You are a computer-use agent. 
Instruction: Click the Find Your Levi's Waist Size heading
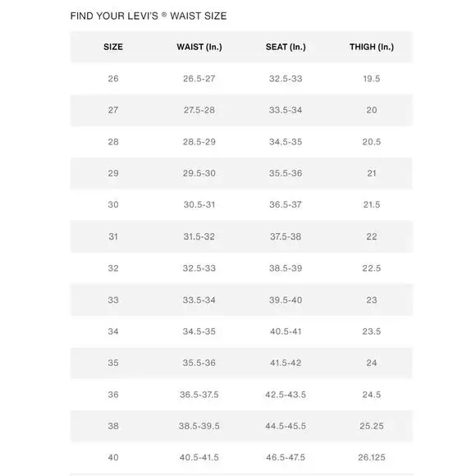click(x=149, y=16)
